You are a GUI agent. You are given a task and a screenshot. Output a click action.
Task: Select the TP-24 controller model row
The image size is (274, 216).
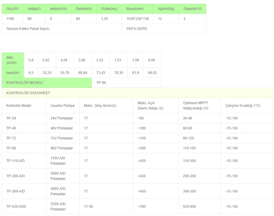[x=11, y=118]
